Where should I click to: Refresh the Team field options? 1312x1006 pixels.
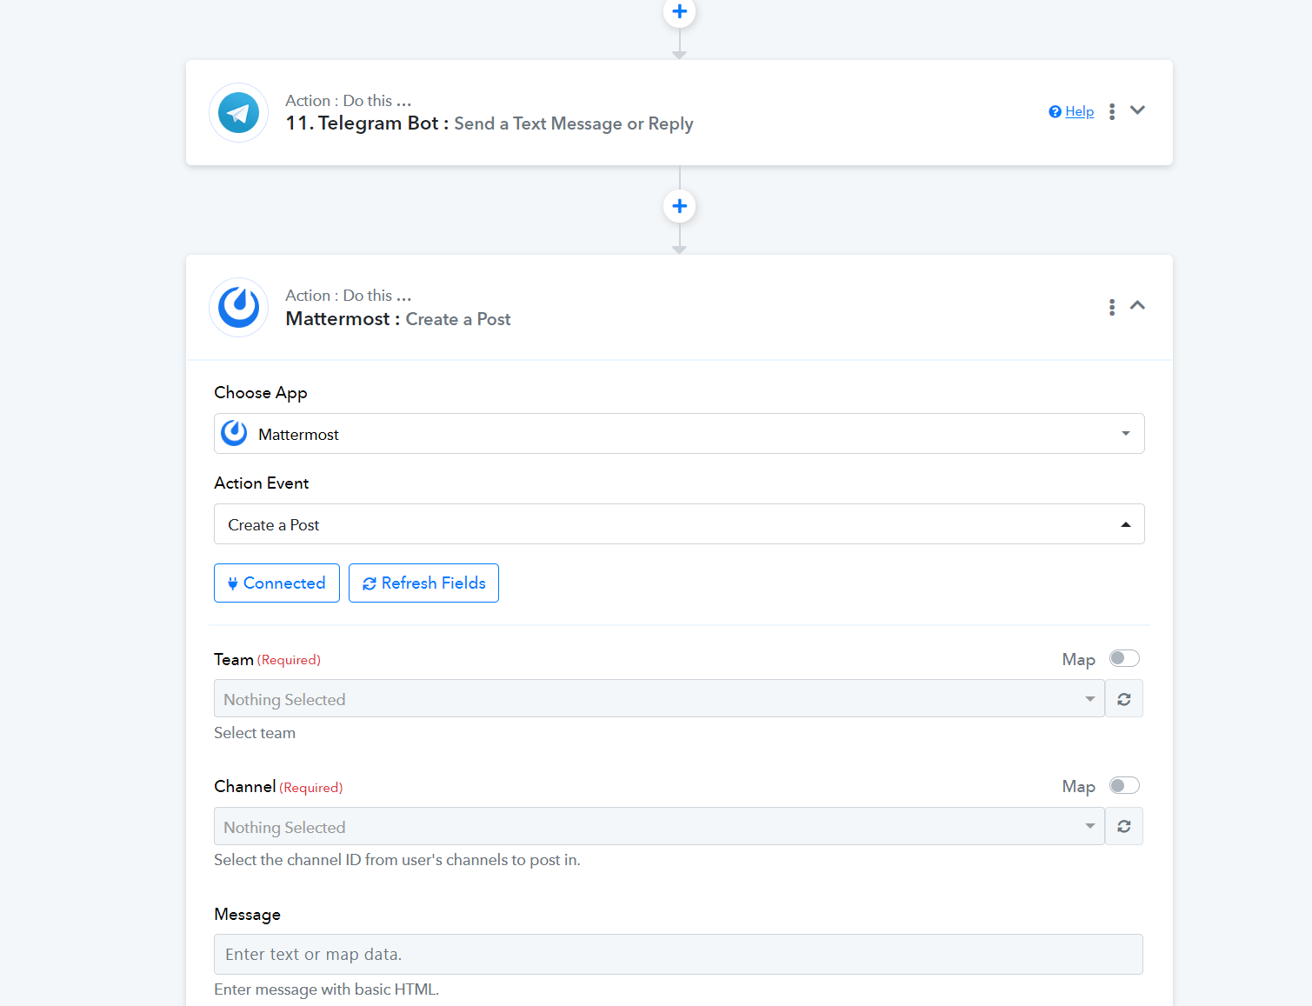pyautogui.click(x=1124, y=699)
